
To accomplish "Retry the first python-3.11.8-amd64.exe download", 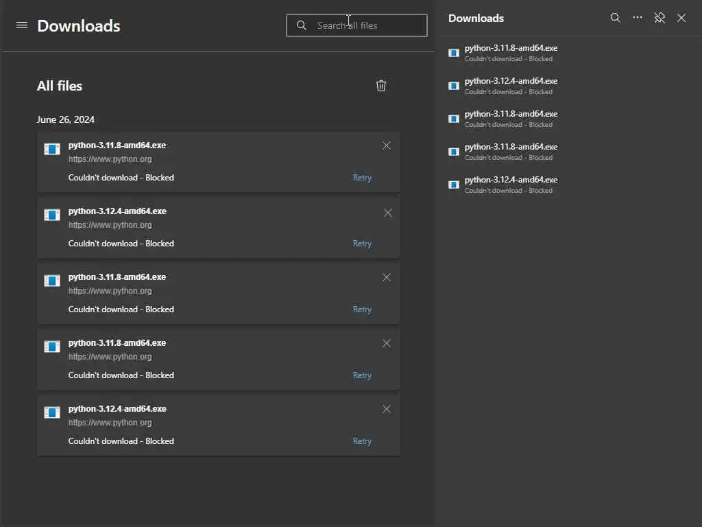I will (x=362, y=178).
